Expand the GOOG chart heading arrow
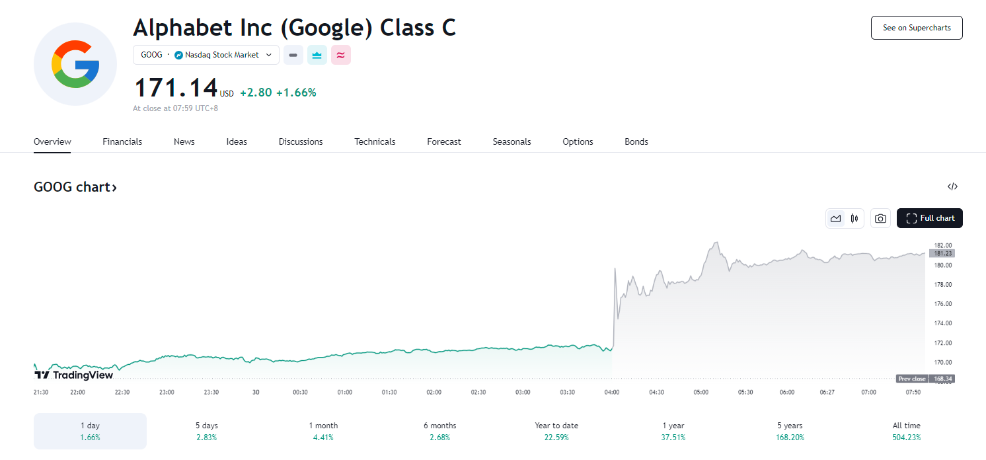The height and width of the screenshot is (460, 986). coord(114,188)
